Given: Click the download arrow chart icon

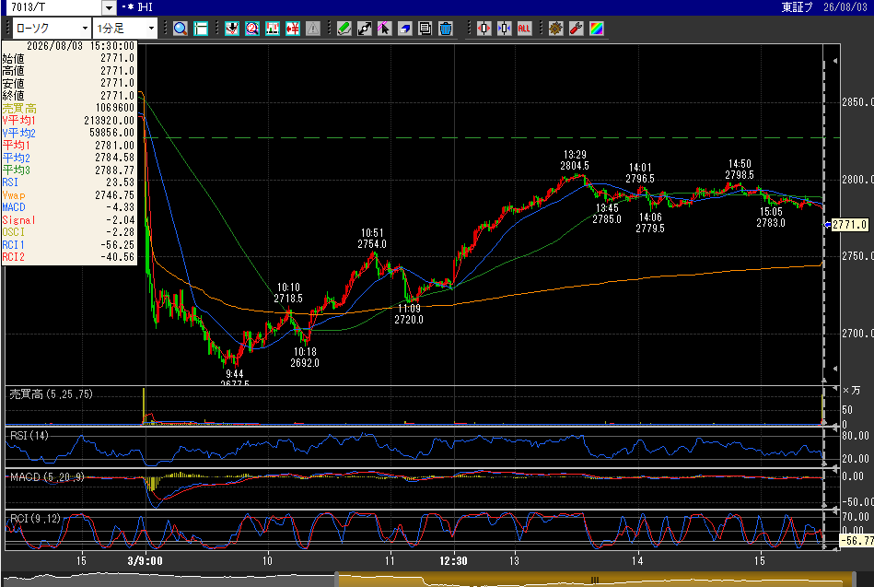Looking at the screenshot, I should pyautogui.click(x=232, y=29).
